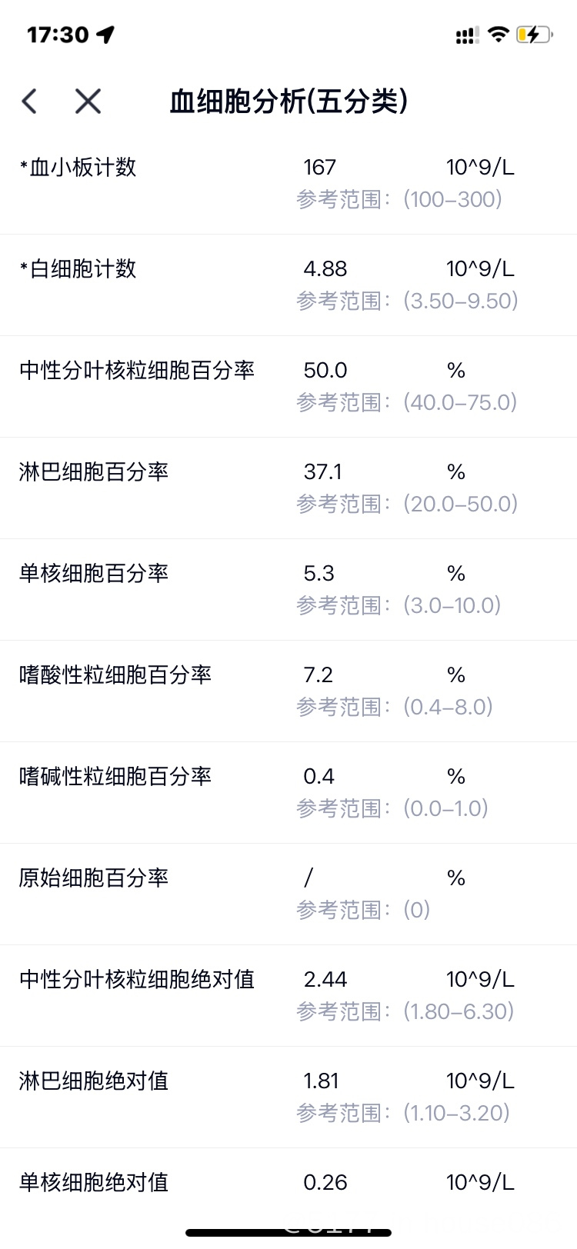
Task: Tap the back arrow icon
Action: pyautogui.click(x=29, y=101)
